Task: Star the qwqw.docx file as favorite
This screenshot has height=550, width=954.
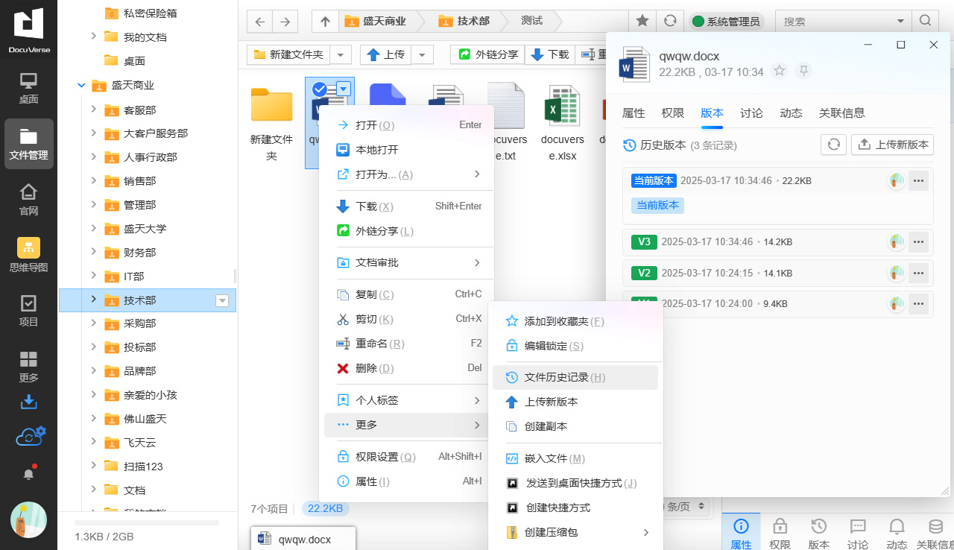Action: 780,71
